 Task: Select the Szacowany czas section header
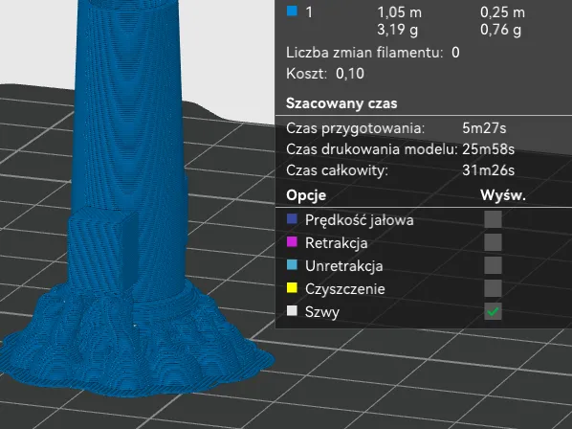pyautogui.click(x=341, y=103)
